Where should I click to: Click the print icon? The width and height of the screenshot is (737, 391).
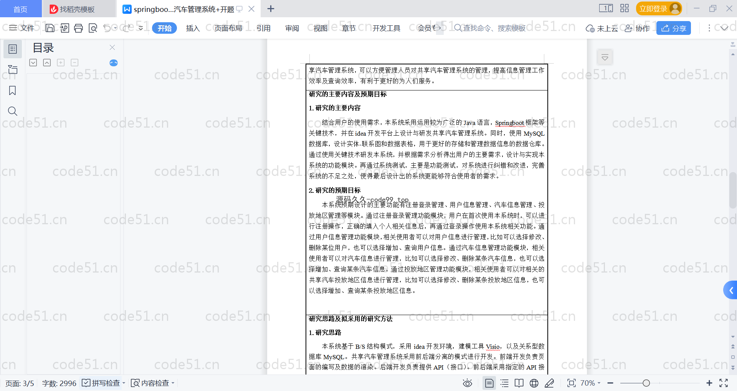coord(78,28)
